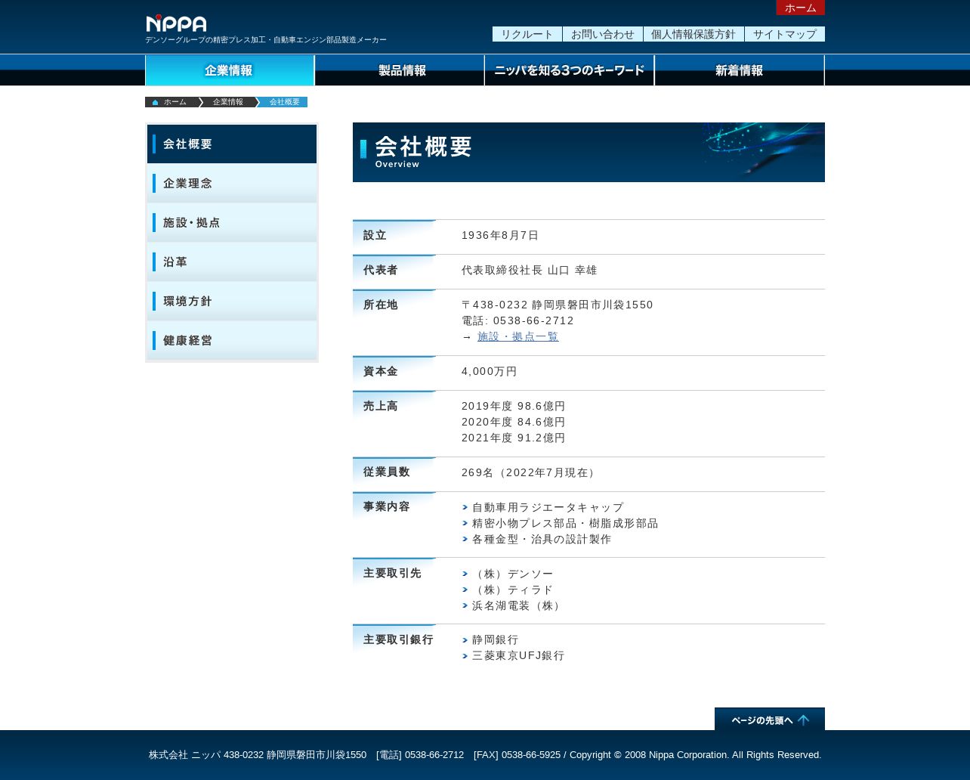The height and width of the screenshot is (780, 970).
Task: Select the 新着情報 main tab
Action: (x=739, y=70)
